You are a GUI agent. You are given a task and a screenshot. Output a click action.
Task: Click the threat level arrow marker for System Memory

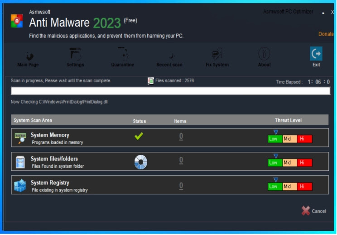[x=276, y=132]
